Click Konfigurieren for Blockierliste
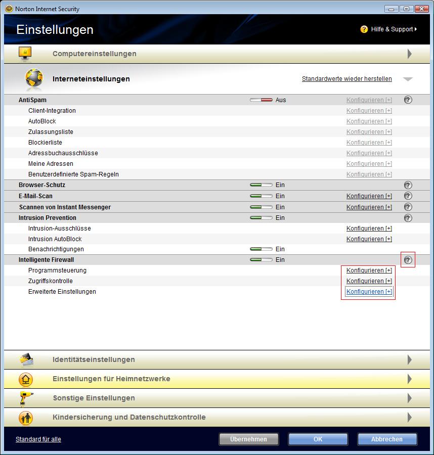Screen dimensions: 434x455 click(369, 143)
